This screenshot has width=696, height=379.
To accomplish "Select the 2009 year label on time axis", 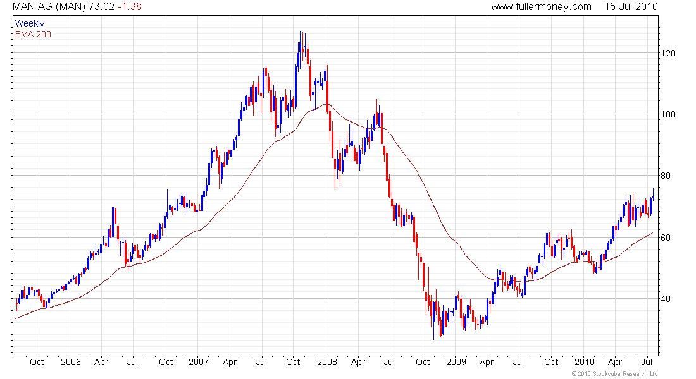I will pyautogui.click(x=456, y=362).
